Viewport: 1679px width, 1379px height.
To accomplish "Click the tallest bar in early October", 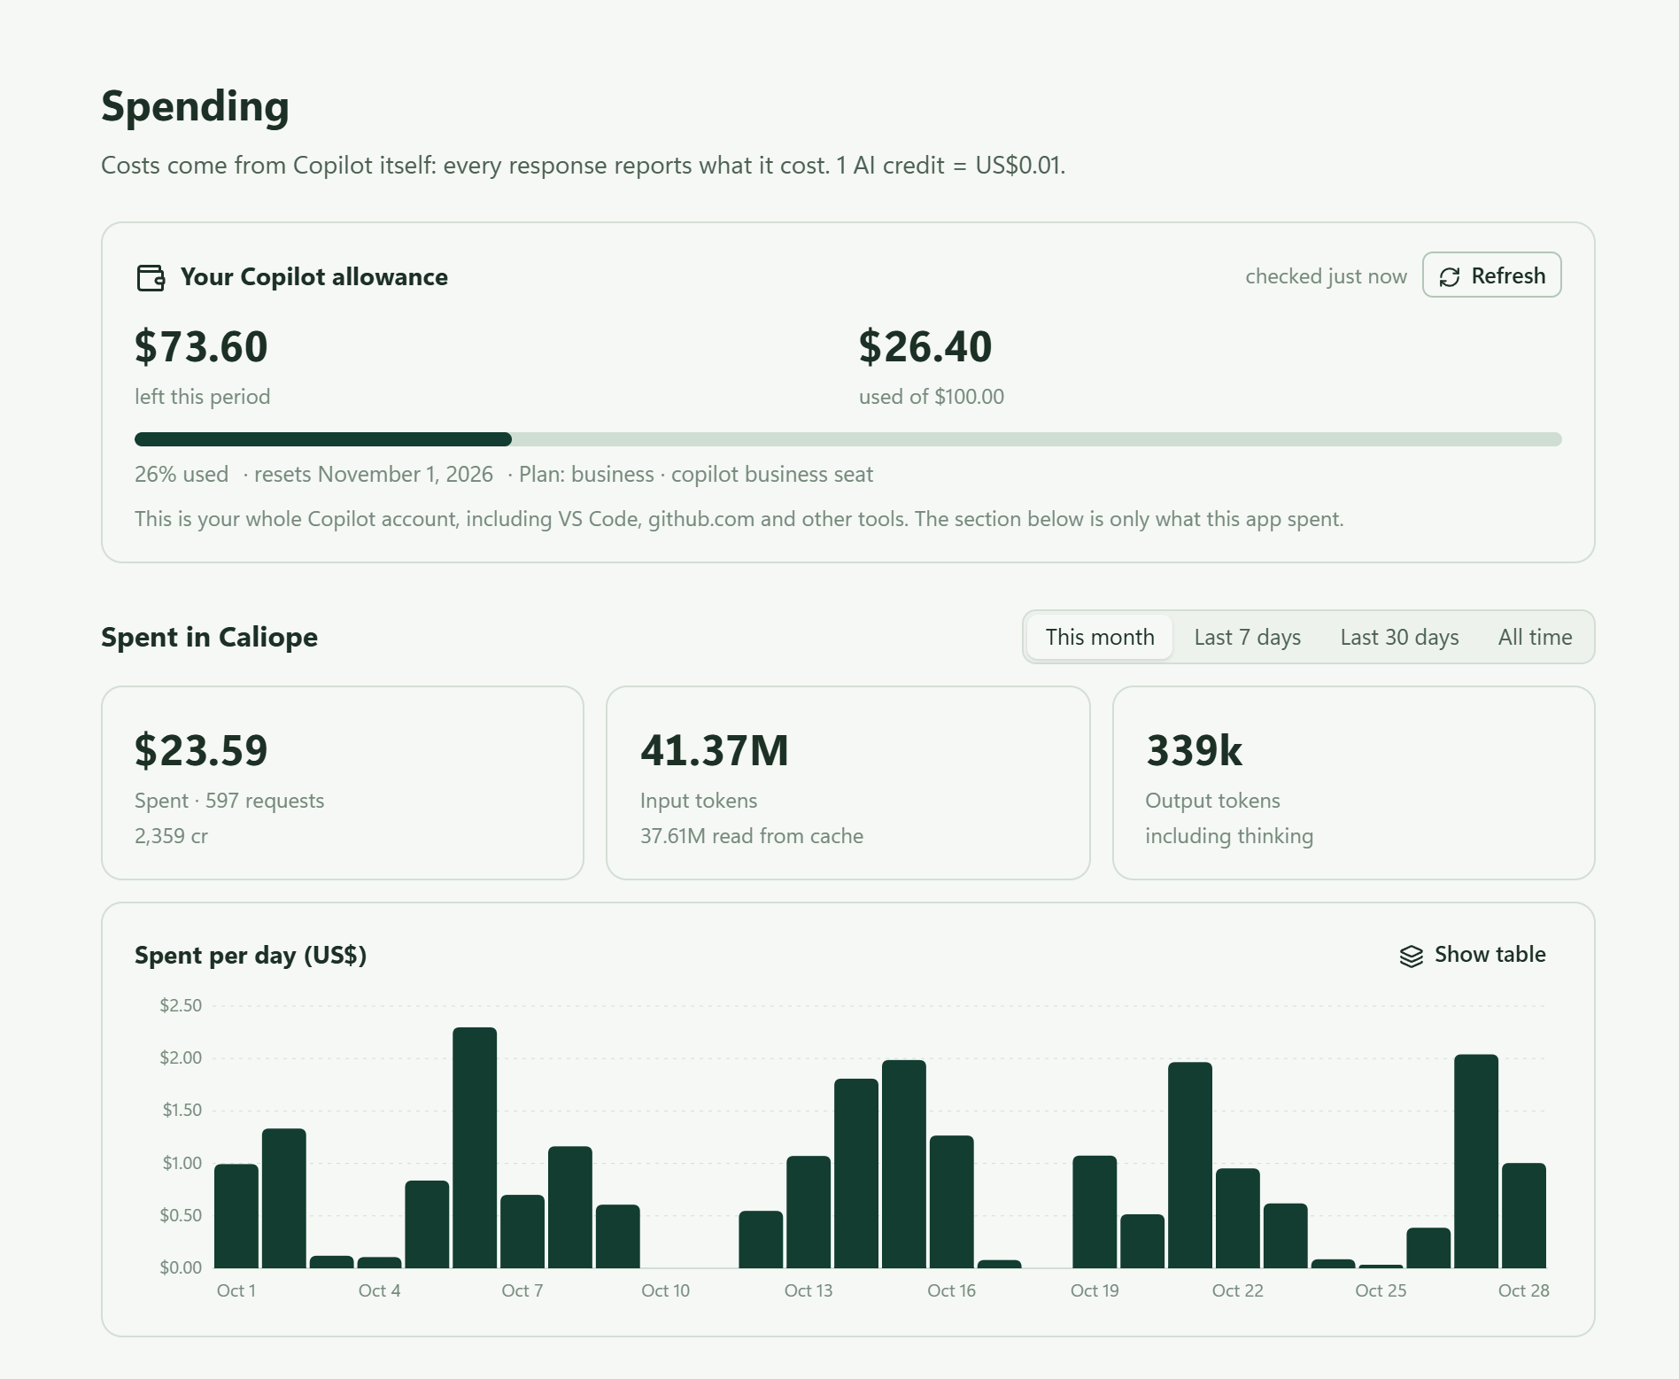I will click(x=475, y=1148).
